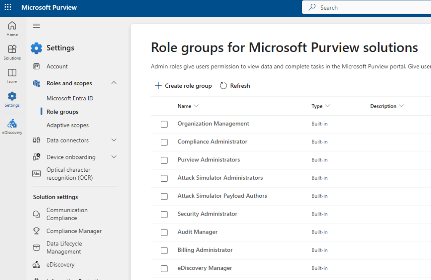Open Account settings

57,66
